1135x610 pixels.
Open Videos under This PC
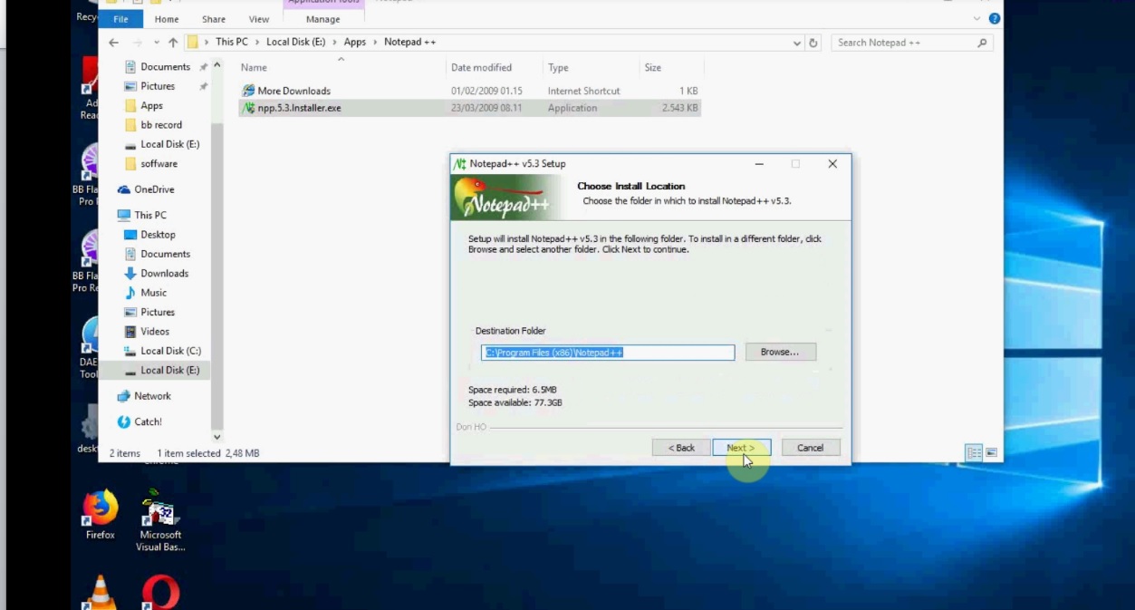point(155,332)
